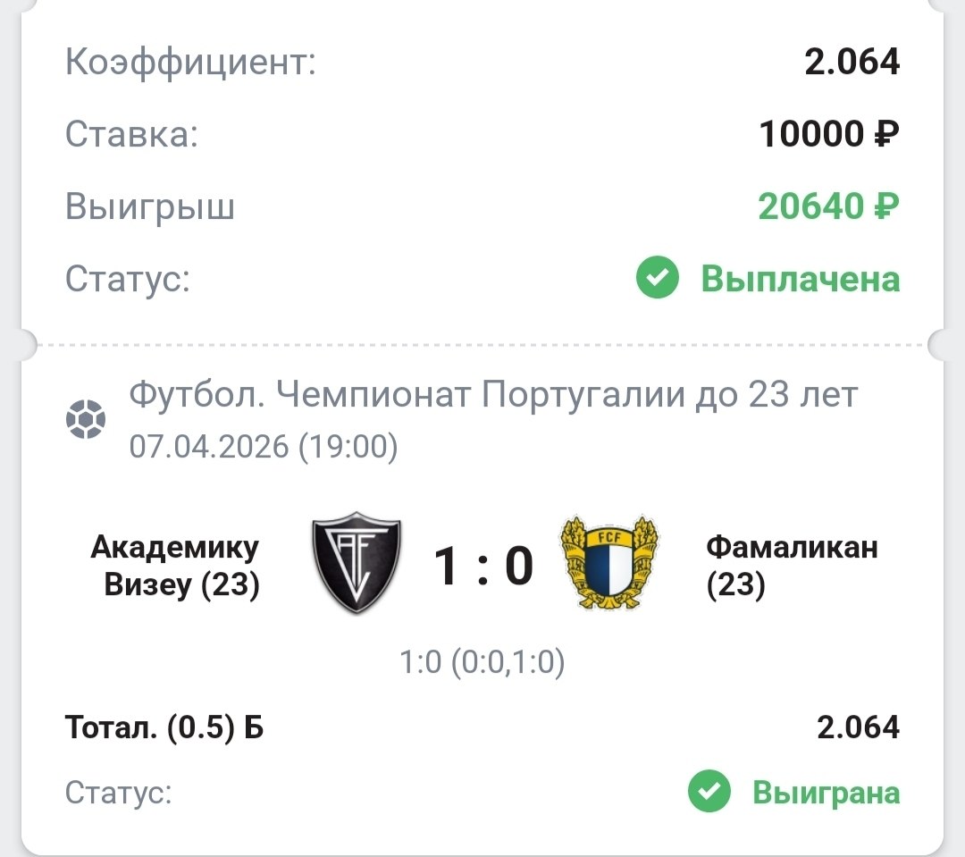Click the Académico Viseu team crest
This screenshot has width=965, height=857.
[x=357, y=563]
